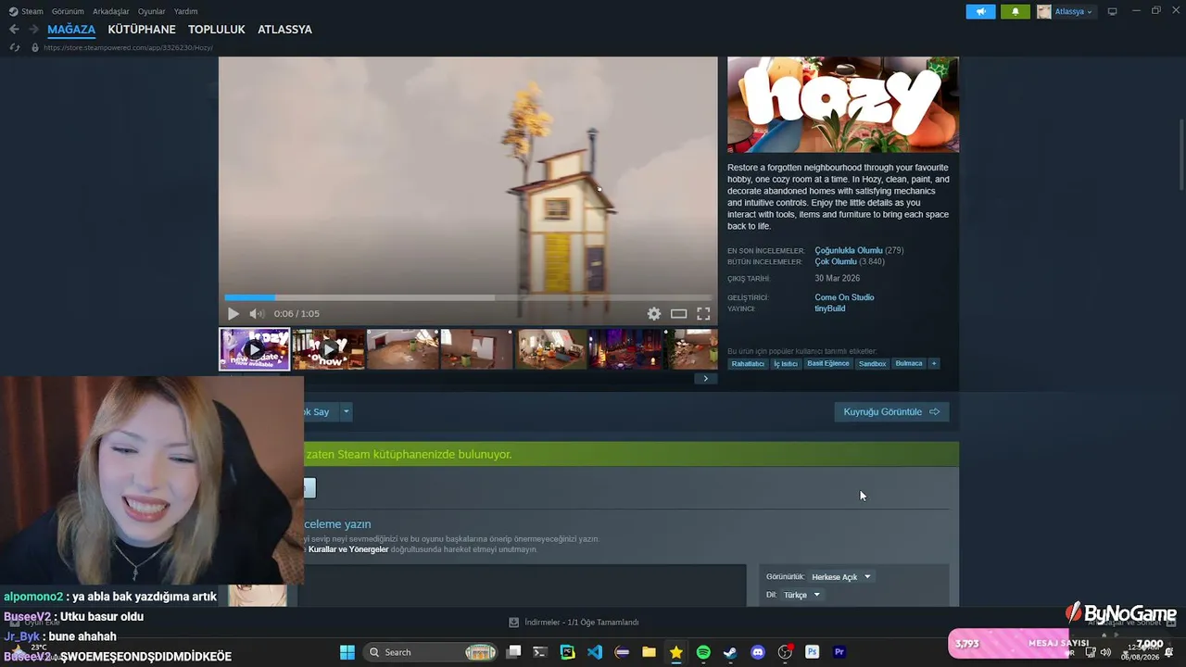Open Spotify from the taskbar
1186x667 pixels.
pos(703,652)
